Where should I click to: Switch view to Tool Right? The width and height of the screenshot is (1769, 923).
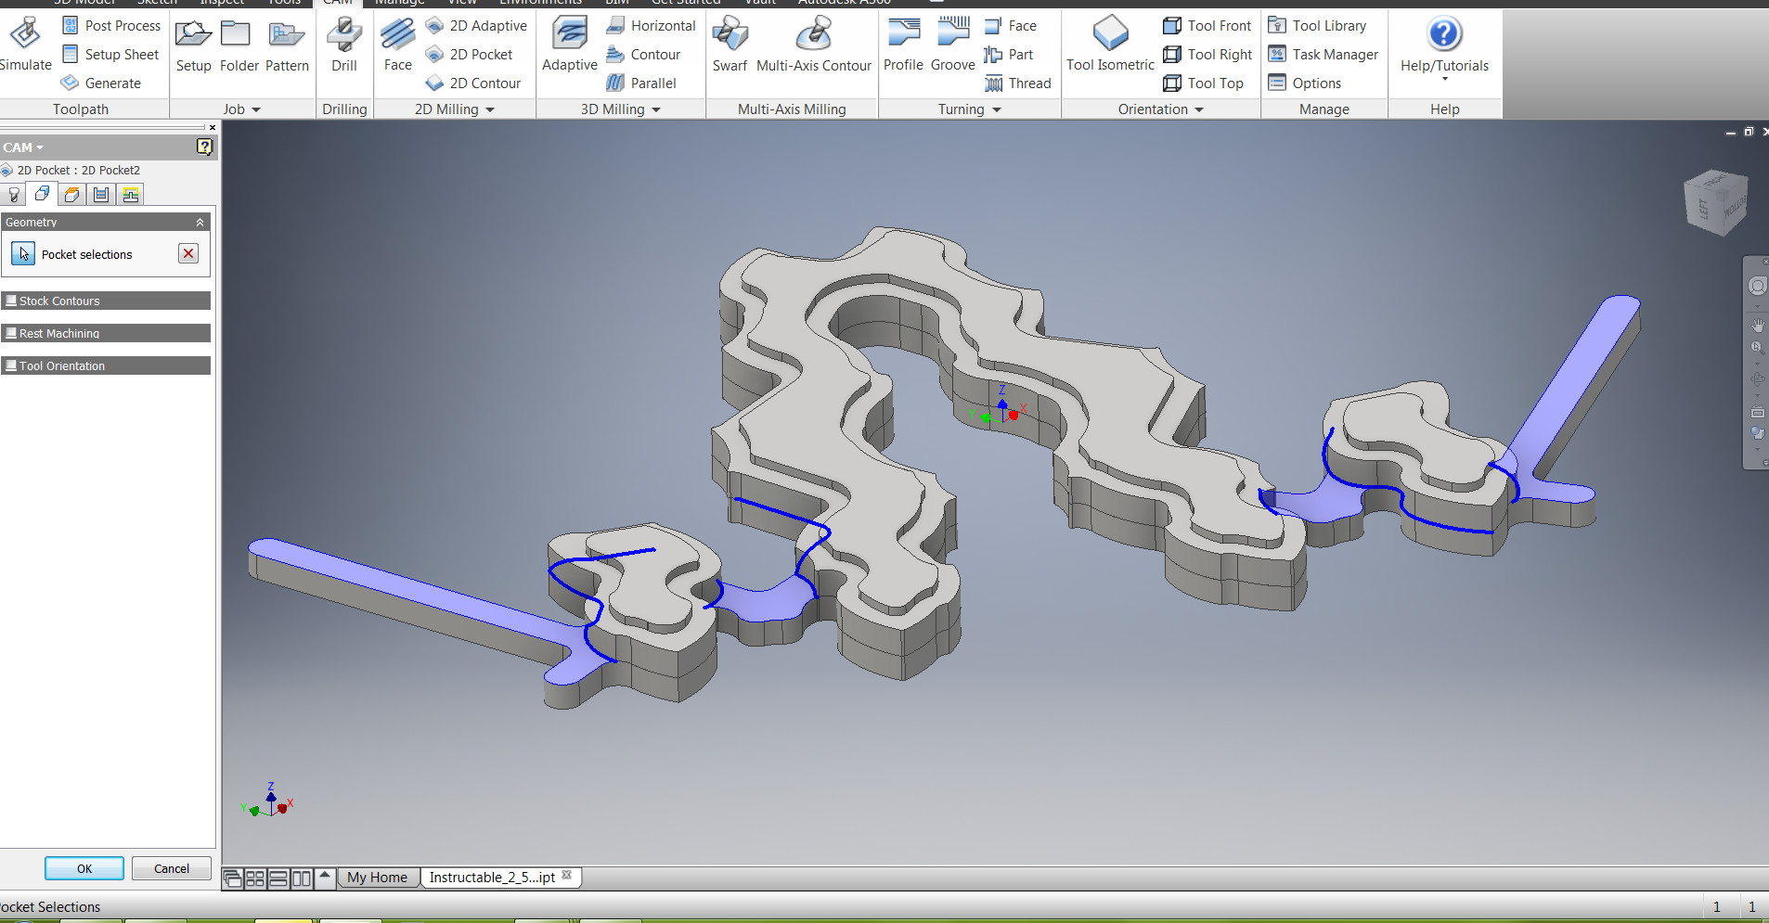coord(1207,55)
